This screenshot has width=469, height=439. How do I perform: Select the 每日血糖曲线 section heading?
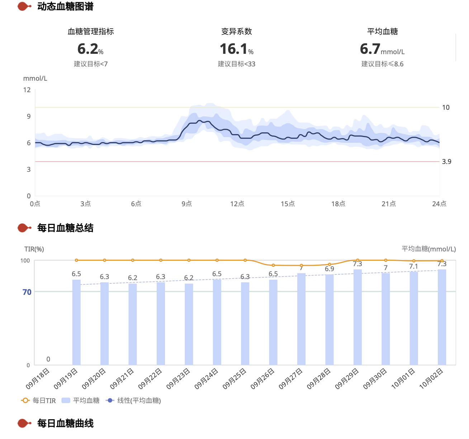pyautogui.click(x=65, y=423)
